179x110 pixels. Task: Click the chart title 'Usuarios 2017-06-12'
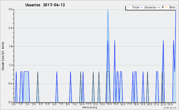[45, 5]
